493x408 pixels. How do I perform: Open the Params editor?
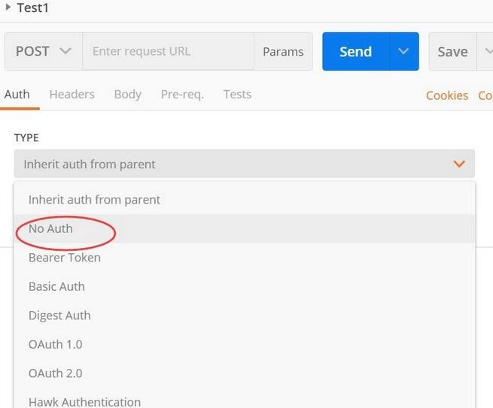283,52
